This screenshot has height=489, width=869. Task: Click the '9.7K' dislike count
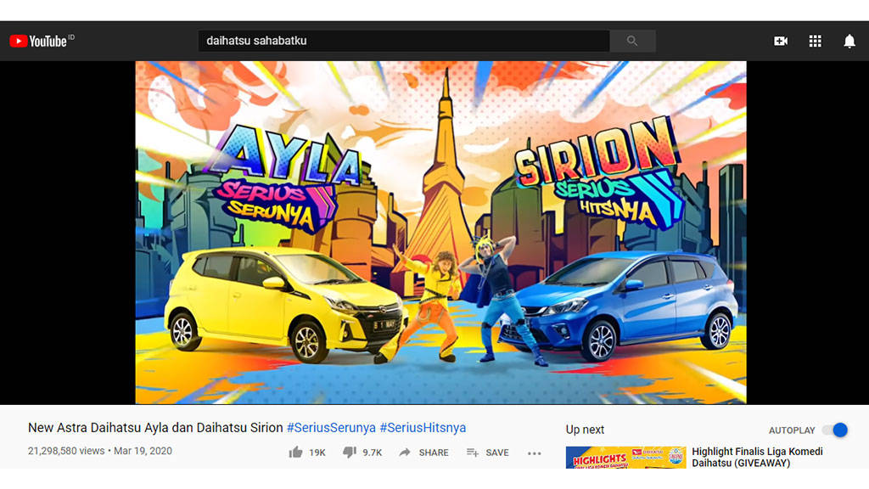tap(373, 453)
